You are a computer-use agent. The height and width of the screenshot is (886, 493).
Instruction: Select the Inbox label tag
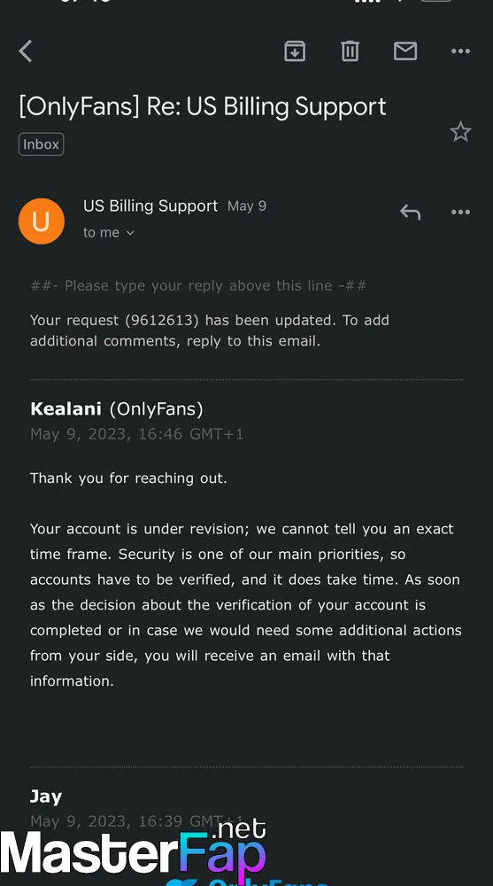[42, 144]
